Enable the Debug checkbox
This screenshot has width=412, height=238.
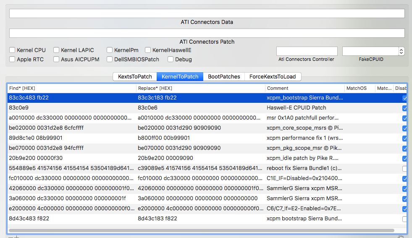pyautogui.click(x=171, y=60)
